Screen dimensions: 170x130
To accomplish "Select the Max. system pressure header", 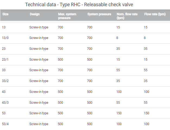I will (x=67, y=16).
